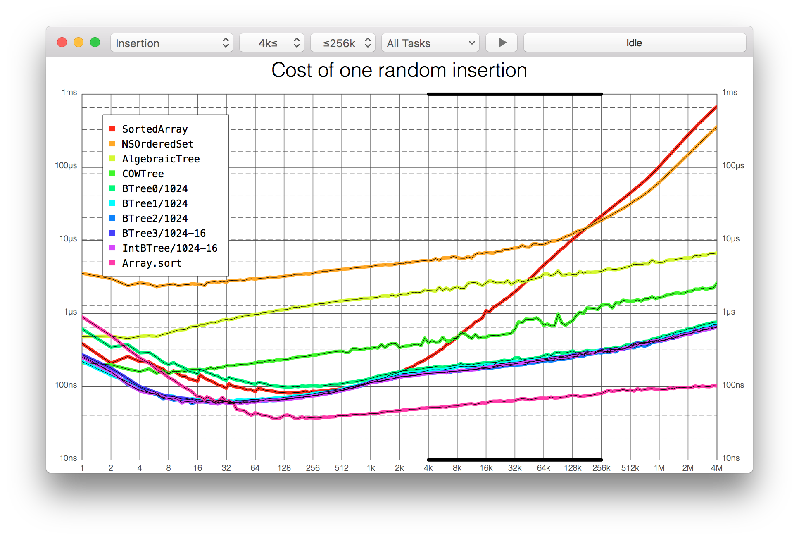This screenshot has width=799, height=539.
Task: Click the yellow AlgebraicTree legend swatch
Action: (x=112, y=159)
